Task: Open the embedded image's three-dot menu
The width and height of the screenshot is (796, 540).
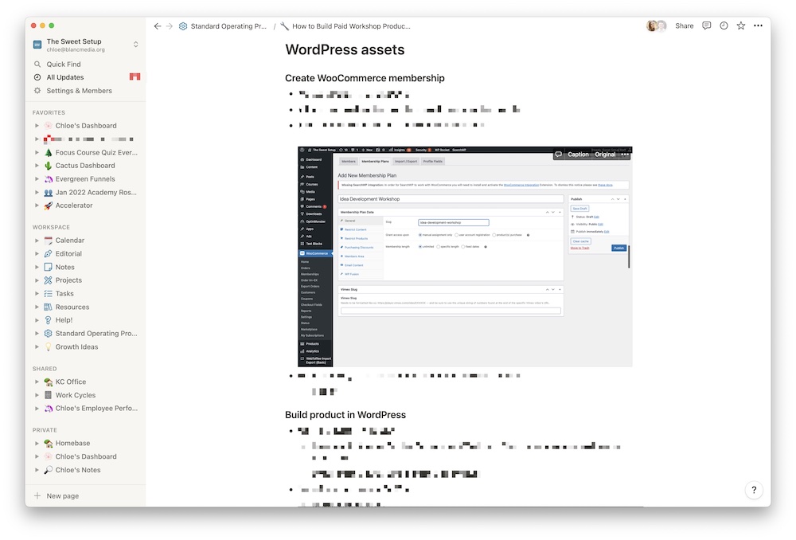Action: (625, 155)
